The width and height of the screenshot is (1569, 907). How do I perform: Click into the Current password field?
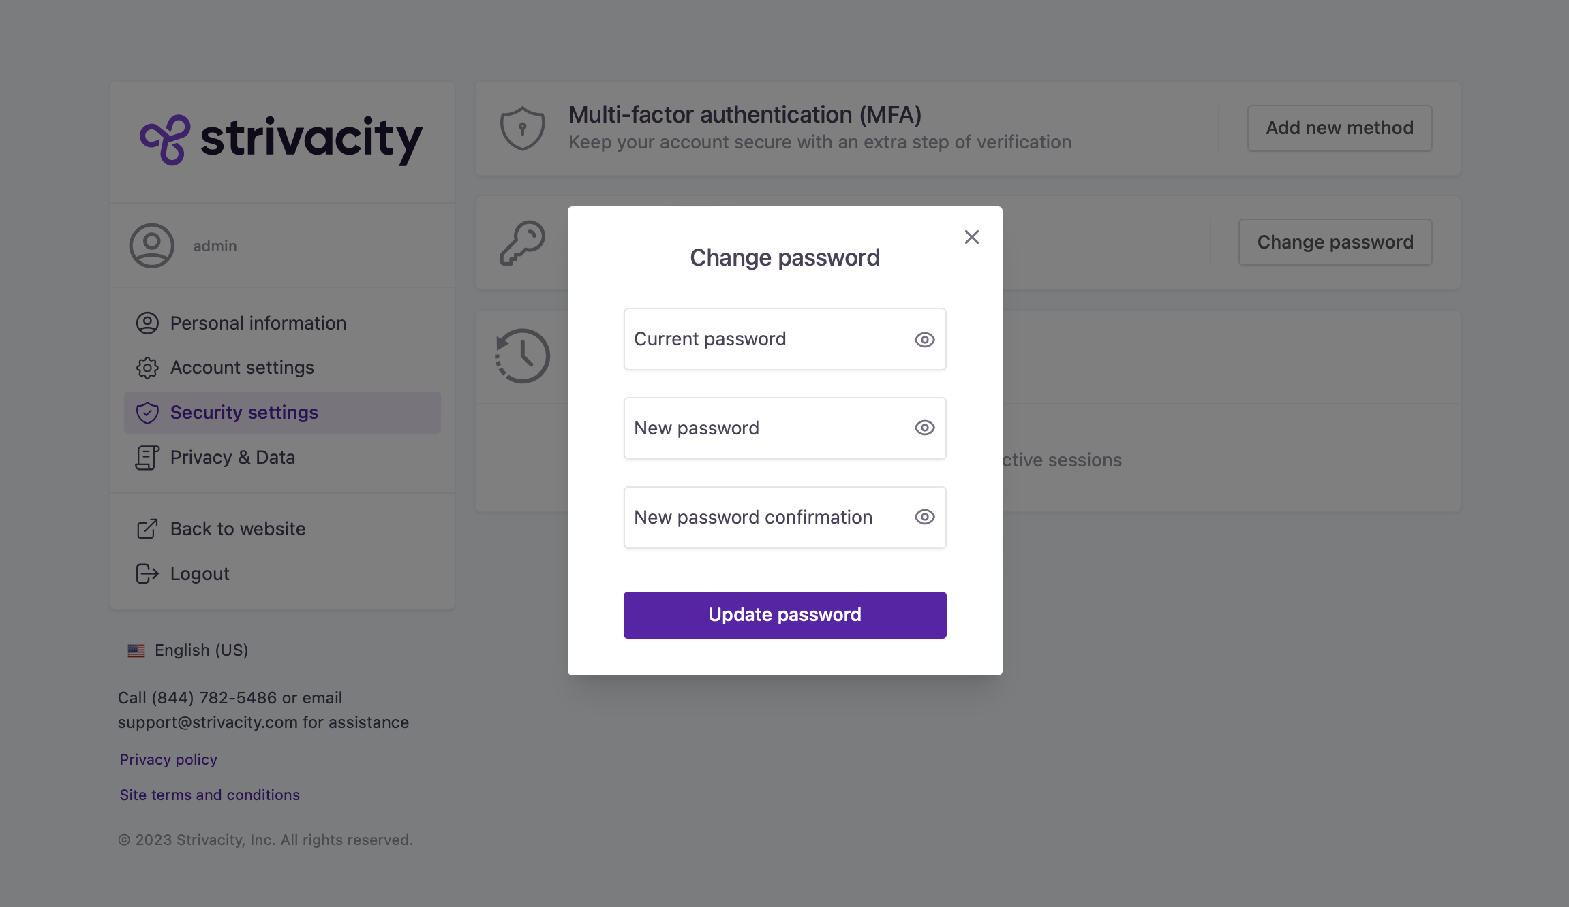pos(763,339)
